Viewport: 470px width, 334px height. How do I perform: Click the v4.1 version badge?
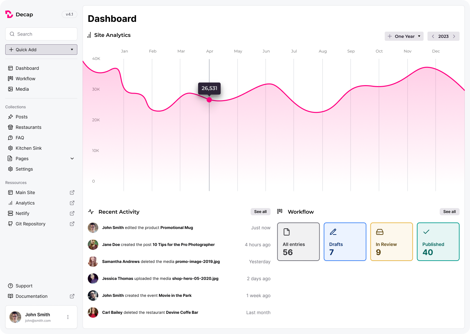pyautogui.click(x=70, y=14)
